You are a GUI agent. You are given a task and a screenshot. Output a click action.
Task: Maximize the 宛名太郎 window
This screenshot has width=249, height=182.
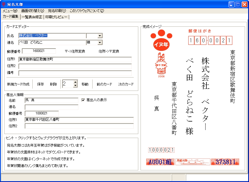click(x=238, y=5)
